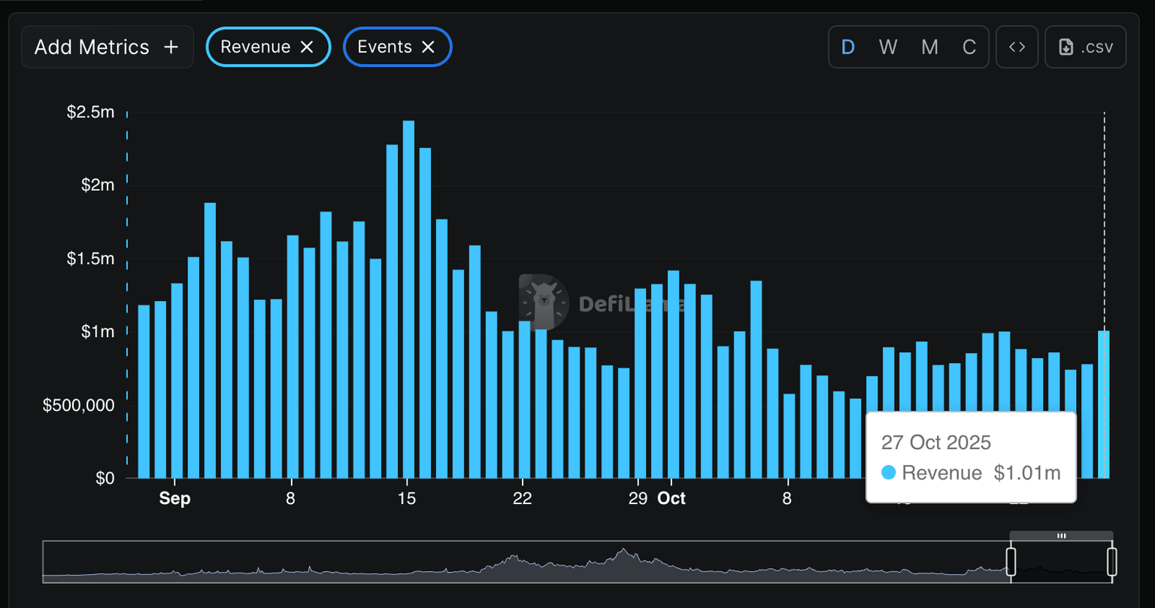Open the embed code icon button
Screen dimensions: 1155x608
coord(1017,47)
